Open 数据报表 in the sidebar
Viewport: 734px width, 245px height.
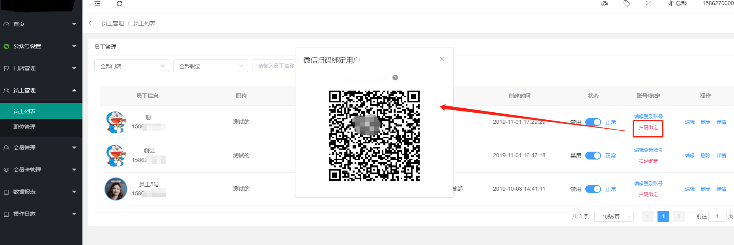click(41, 192)
